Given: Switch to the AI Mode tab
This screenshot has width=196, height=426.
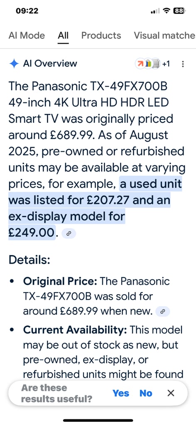Looking at the screenshot, I should 27,35.
